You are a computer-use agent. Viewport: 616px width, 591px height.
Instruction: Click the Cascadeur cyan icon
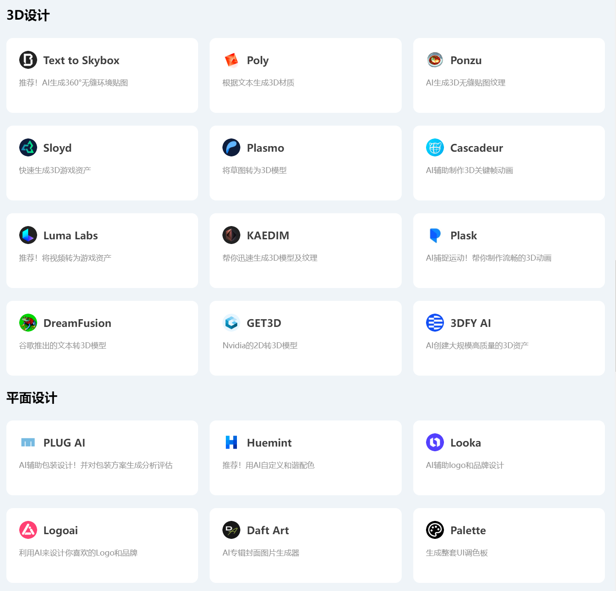click(435, 147)
